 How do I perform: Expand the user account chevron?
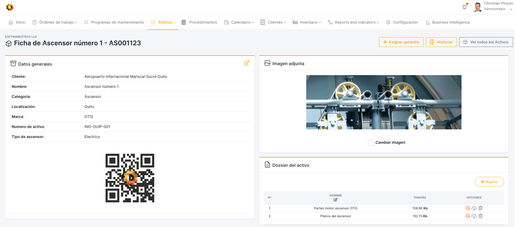coord(511,9)
